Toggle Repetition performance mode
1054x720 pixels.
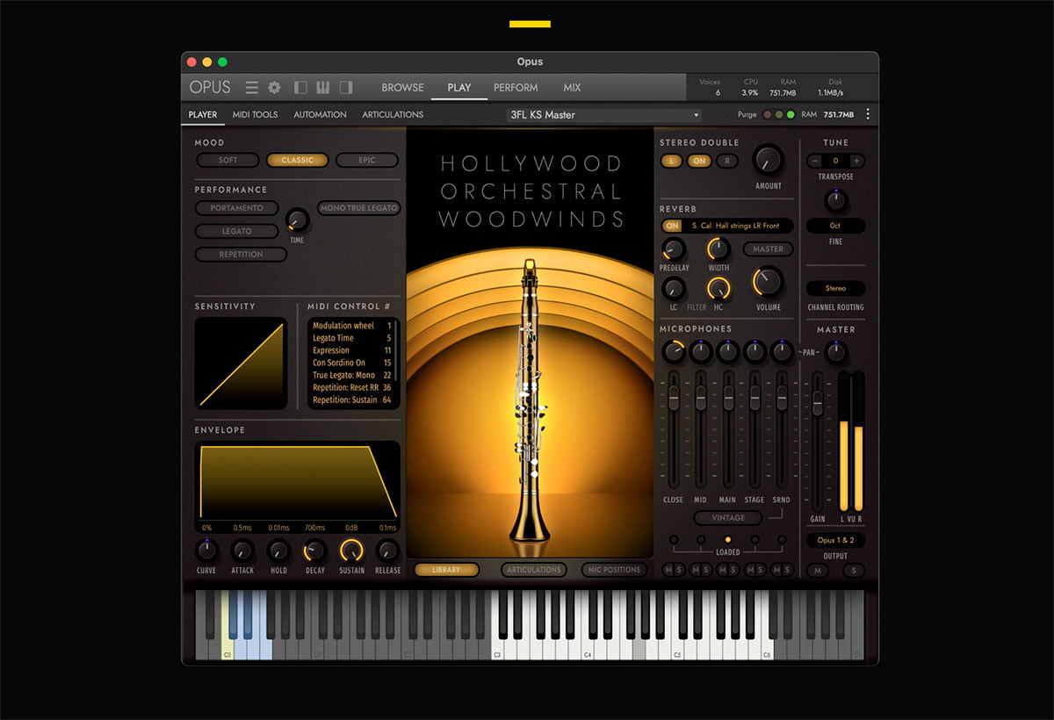pyautogui.click(x=242, y=255)
